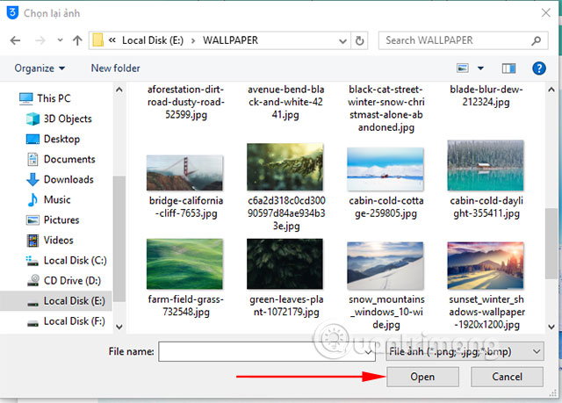Screen dimensions: 562x403
Task: Toggle the preview pane icon
Action: click(508, 68)
